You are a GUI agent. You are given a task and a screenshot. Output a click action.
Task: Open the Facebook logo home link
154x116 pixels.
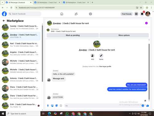[4, 14]
